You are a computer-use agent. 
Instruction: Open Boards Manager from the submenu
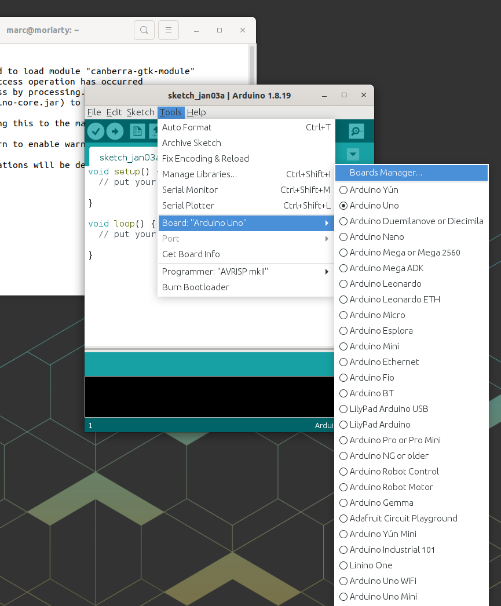tap(411, 173)
